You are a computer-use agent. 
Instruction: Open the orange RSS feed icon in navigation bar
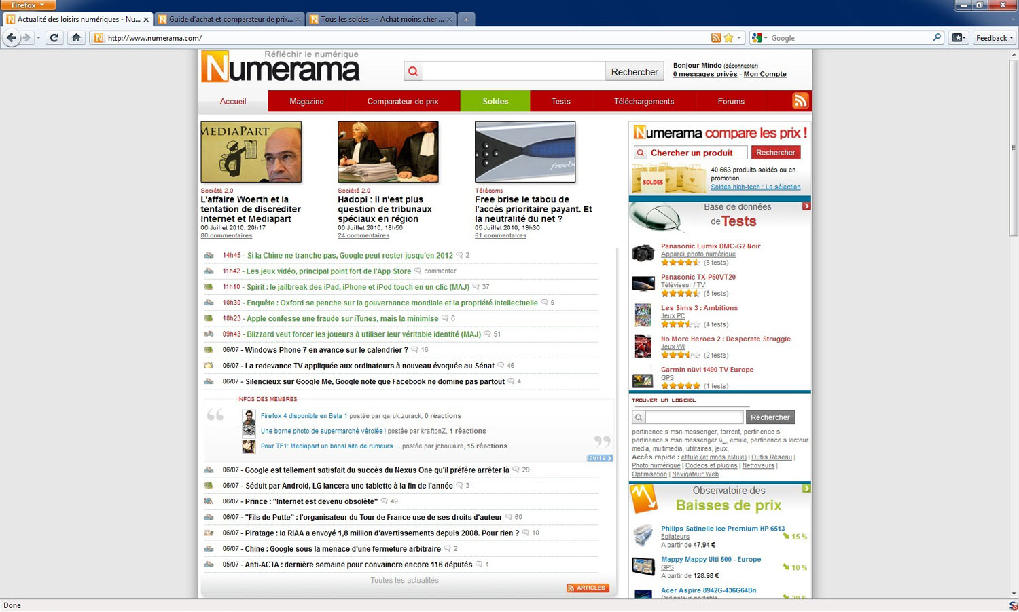tap(800, 100)
